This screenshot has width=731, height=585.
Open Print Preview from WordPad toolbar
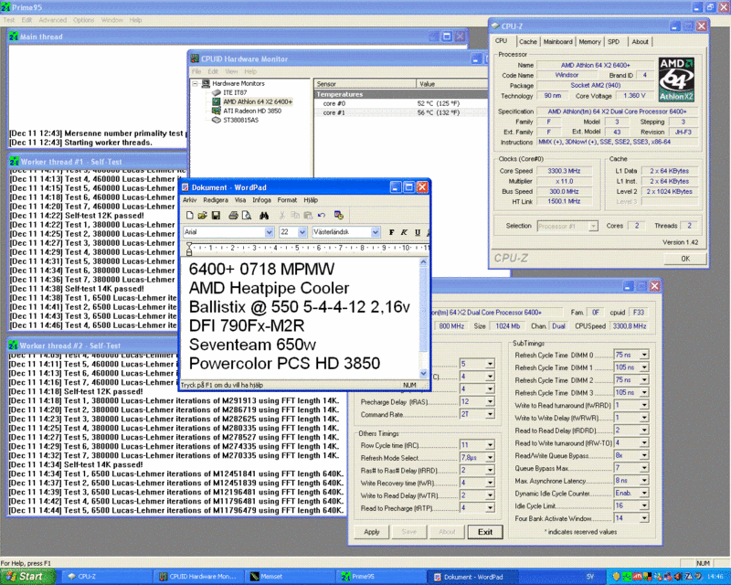247,215
